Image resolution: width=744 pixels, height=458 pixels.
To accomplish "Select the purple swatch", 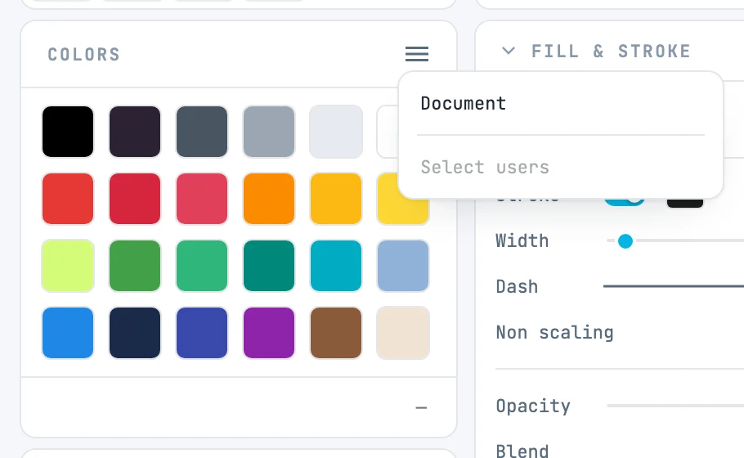I will click(269, 333).
